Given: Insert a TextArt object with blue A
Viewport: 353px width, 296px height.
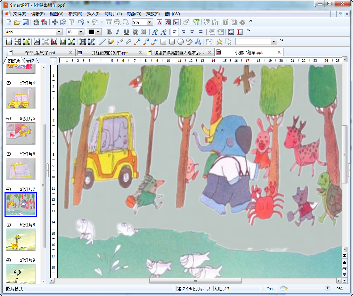Looking at the screenshot, I should tap(198, 42).
